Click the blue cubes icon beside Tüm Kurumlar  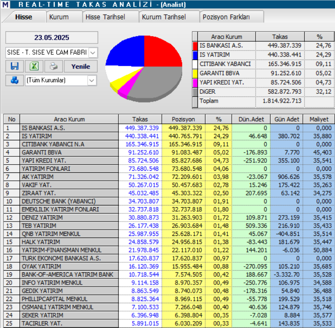[14, 80]
